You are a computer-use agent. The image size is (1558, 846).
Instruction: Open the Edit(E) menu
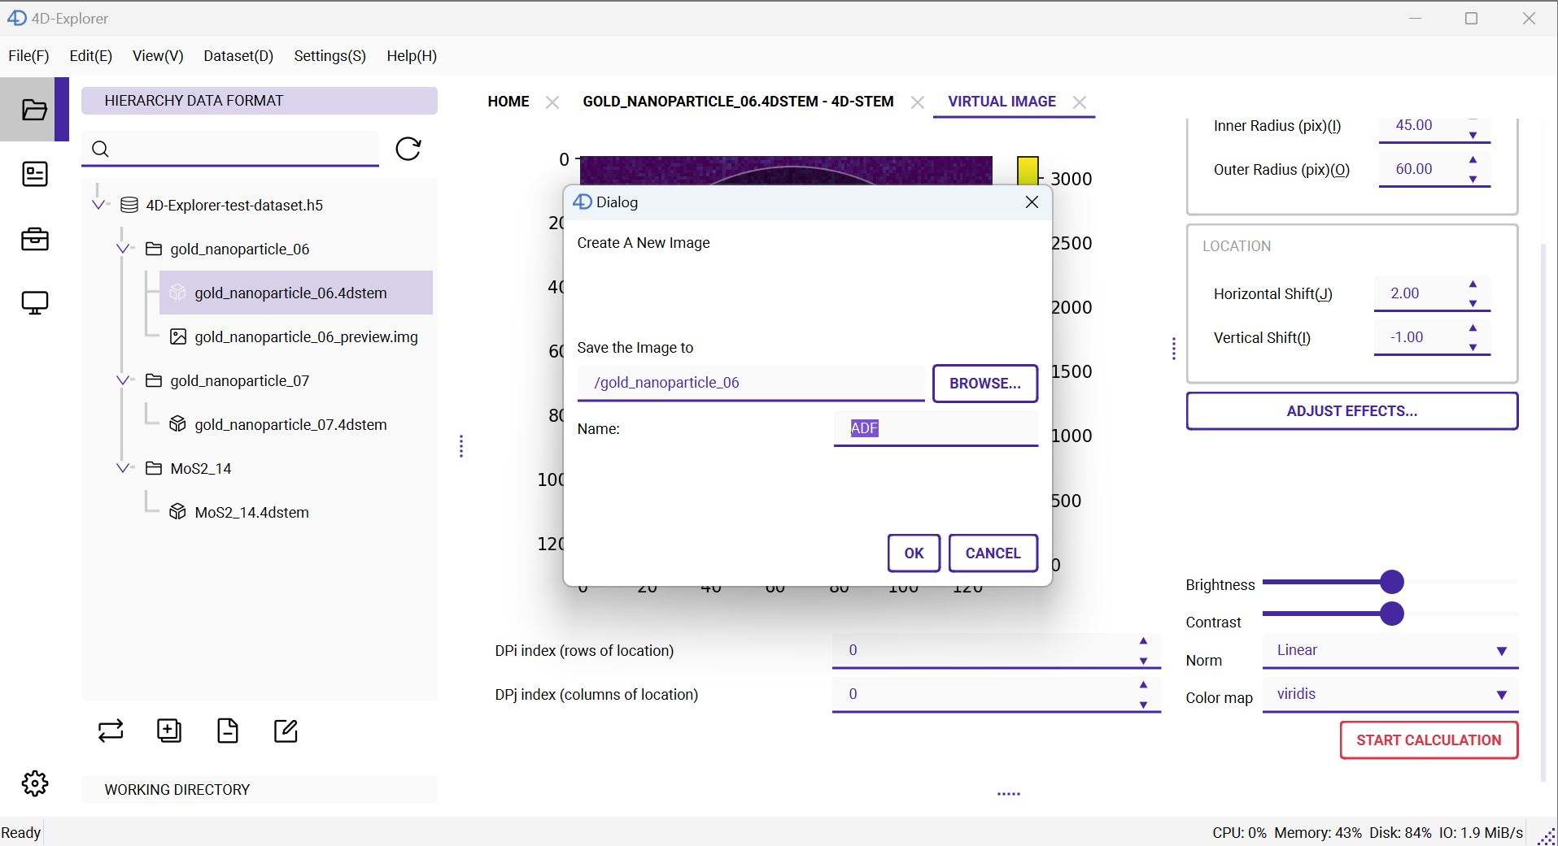tap(90, 56)
